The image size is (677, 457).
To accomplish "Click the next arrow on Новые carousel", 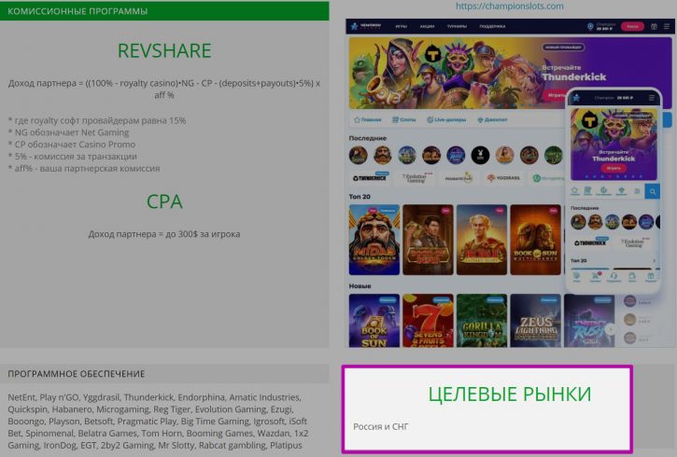I will pos(610,329).
